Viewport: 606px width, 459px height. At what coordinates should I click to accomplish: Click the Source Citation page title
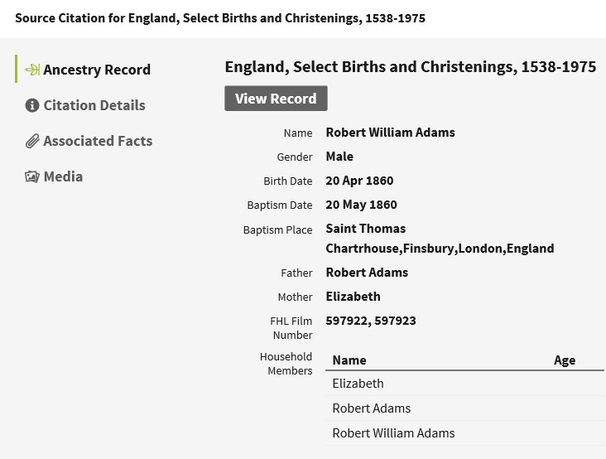[220, 18]
